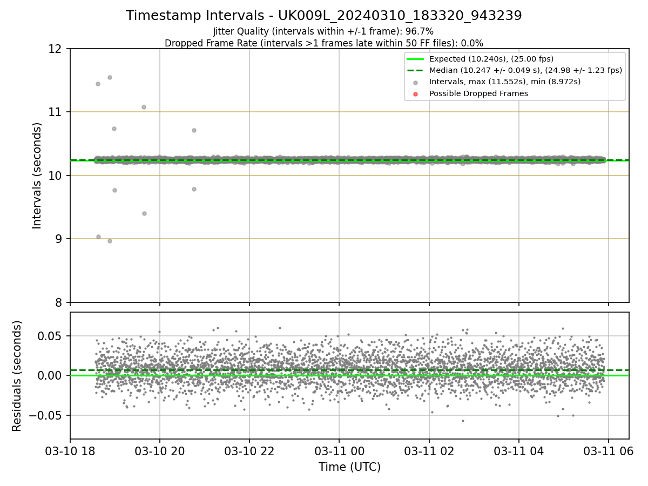Viewport: 648px width, 486px height.
Task: Click the dashed green 'Median' legend line sample
Action: coord(415,70)
